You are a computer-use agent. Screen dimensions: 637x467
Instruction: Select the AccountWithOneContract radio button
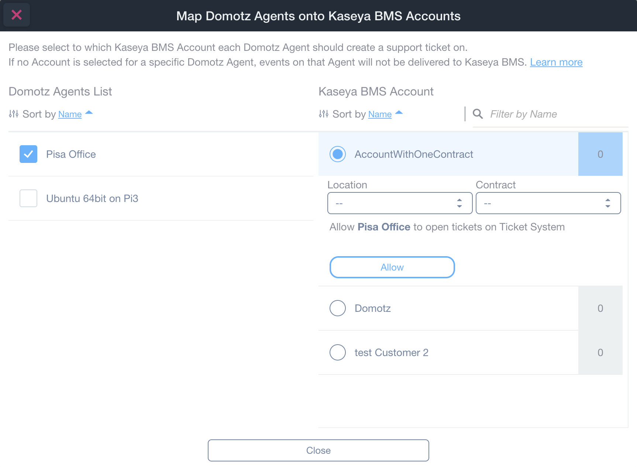coord(338,154)
